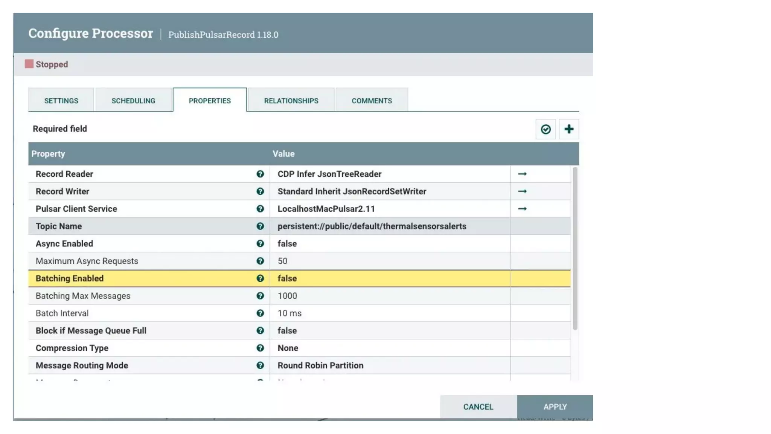771x434 pixels.
Task: Select the Message Routing Mode label
Action: pos(82,365)
